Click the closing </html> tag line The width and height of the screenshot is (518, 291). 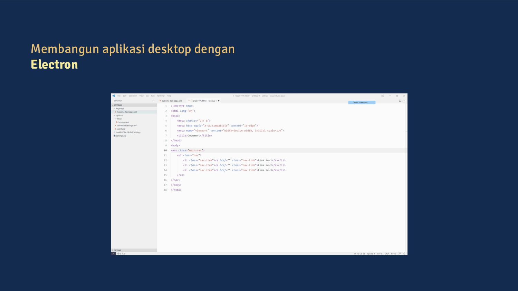[176, 190]
